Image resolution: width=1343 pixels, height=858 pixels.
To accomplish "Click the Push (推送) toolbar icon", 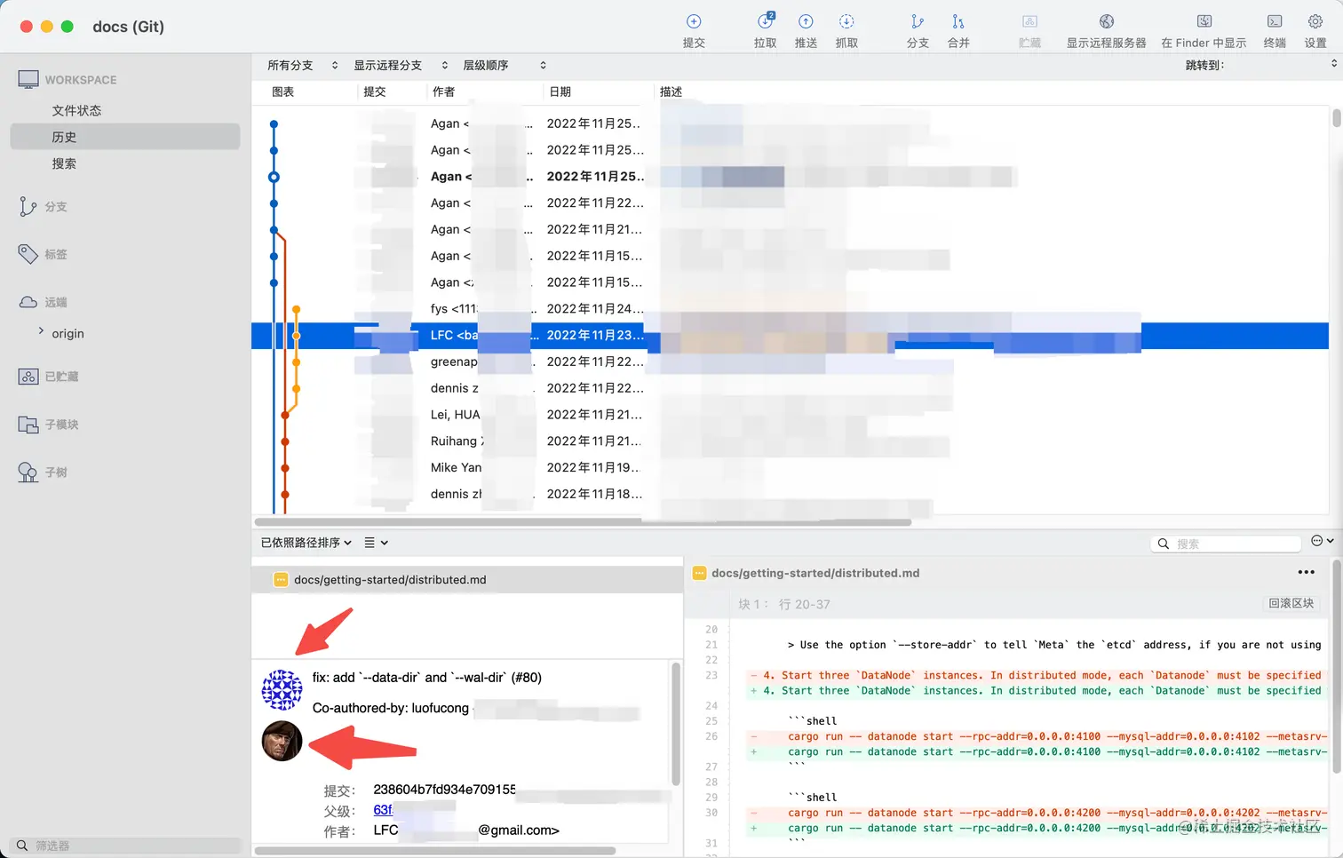I will [x=806, y=21].
